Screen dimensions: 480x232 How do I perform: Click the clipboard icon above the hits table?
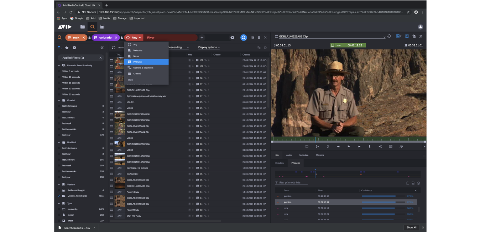coord(408,183)
